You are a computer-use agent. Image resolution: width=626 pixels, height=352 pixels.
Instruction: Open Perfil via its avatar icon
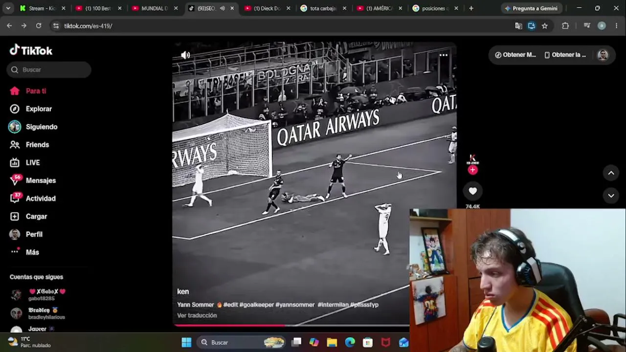click(15, 234)
